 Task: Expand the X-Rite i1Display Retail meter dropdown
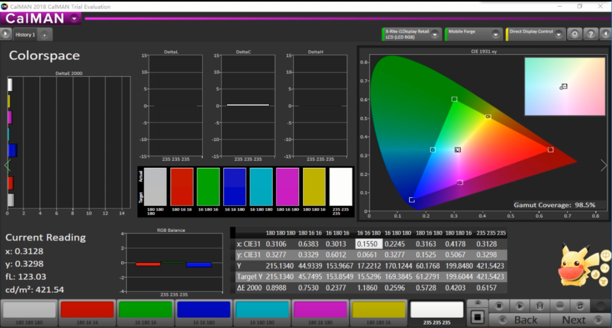[x=435, y=34]
